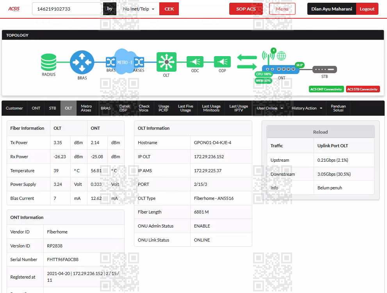Click Fiber Length value 6881 M
This screenshot has width=387, height=293.
point(201,212)
